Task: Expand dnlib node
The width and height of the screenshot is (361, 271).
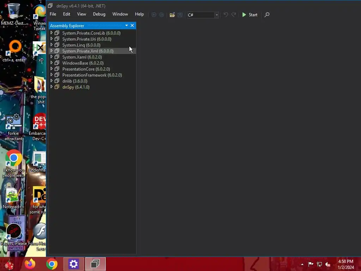Action: (51, 81)
